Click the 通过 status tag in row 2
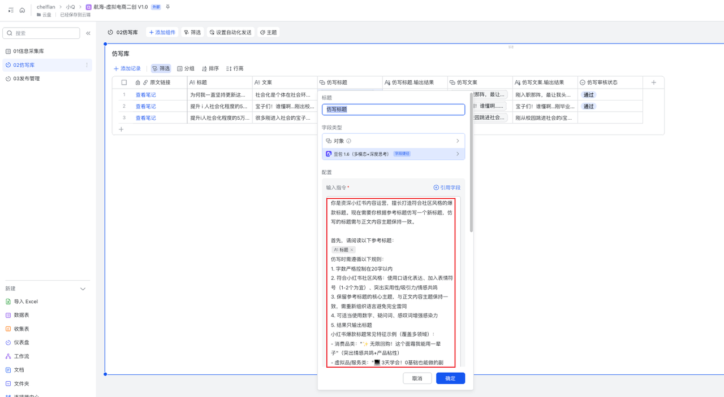This screenshot has width=724, height=397. (589, 106)
